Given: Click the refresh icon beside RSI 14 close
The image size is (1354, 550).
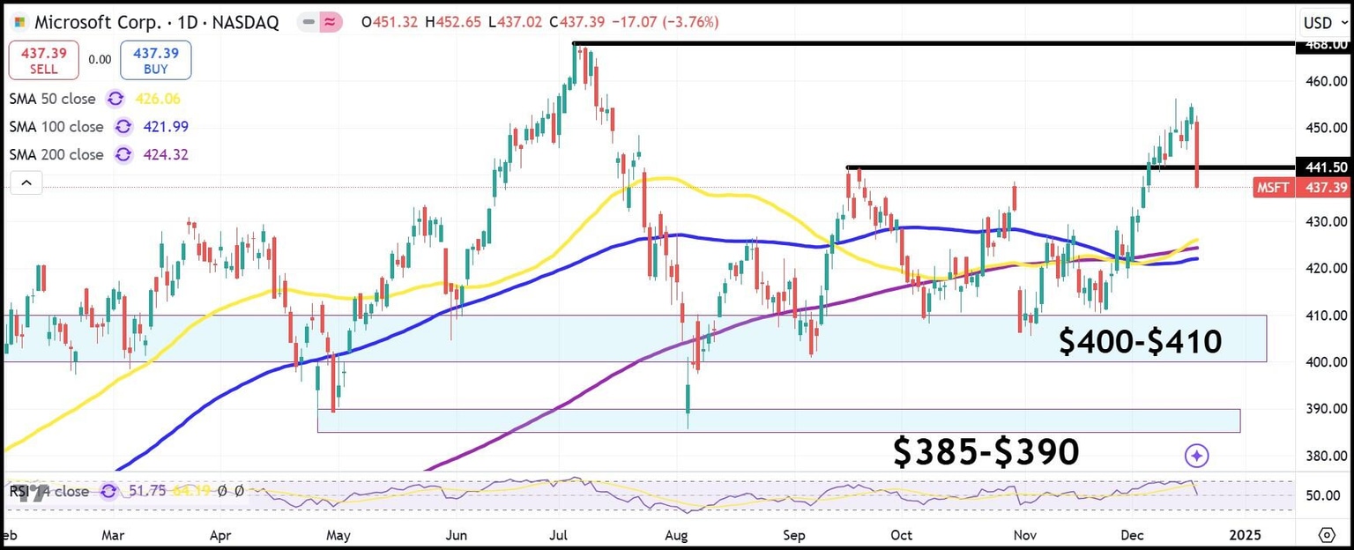Looking at the screenshot, I should (x=108, y=491).
